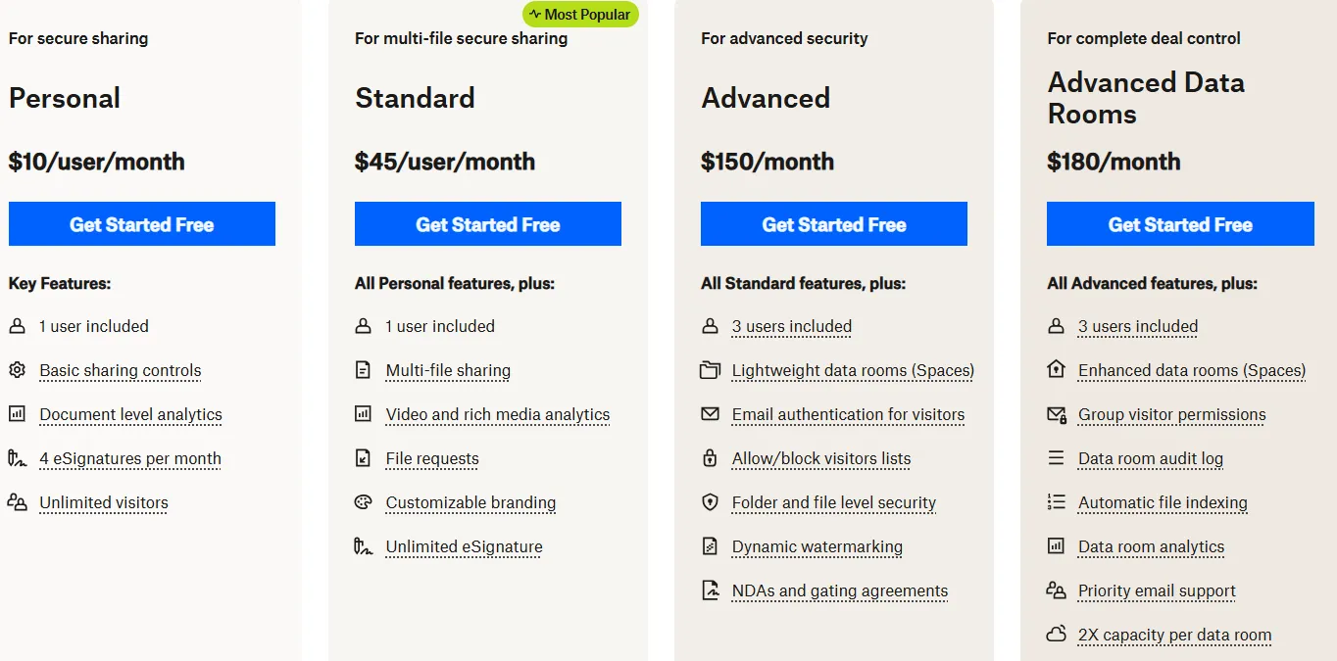This screenshot has height=661, width=1337.
Task: Click the lock icon beside Allow/block visitors lists
Action: click(711, 458)
